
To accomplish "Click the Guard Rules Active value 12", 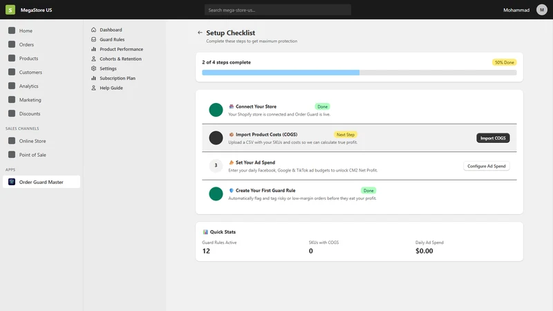I will (x=206, y=251).
